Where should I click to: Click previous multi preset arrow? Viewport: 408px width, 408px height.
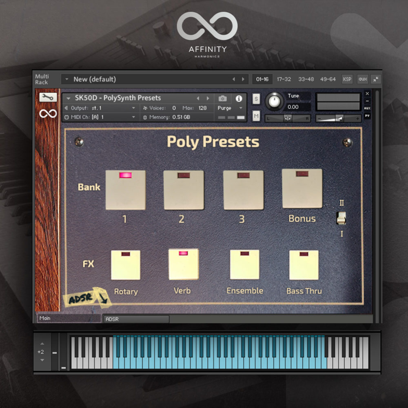233,79
